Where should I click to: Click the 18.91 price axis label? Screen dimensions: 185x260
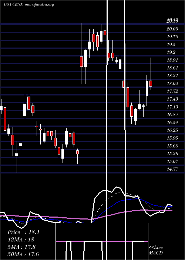tap(172, 60)
